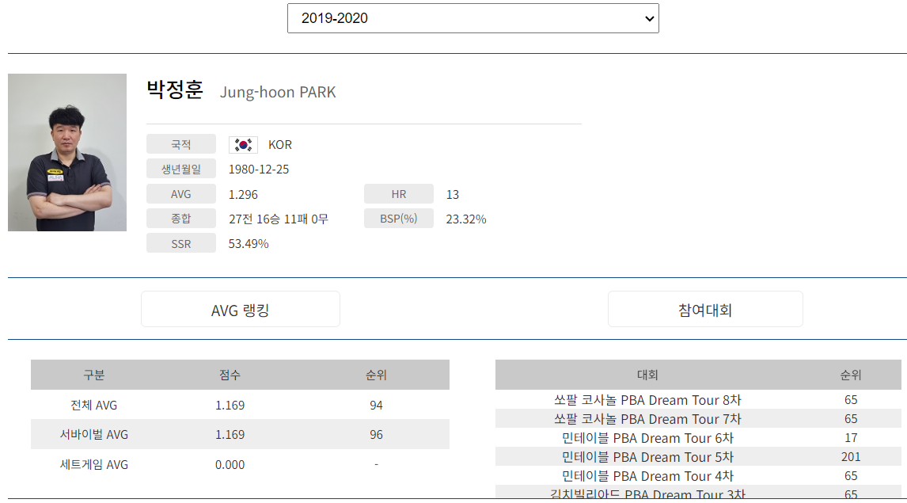Image resolution: width=907 pixels, height=503 pixels.
Task: Click the AVG label showing 1.296
Action: [x=180, y=193]
